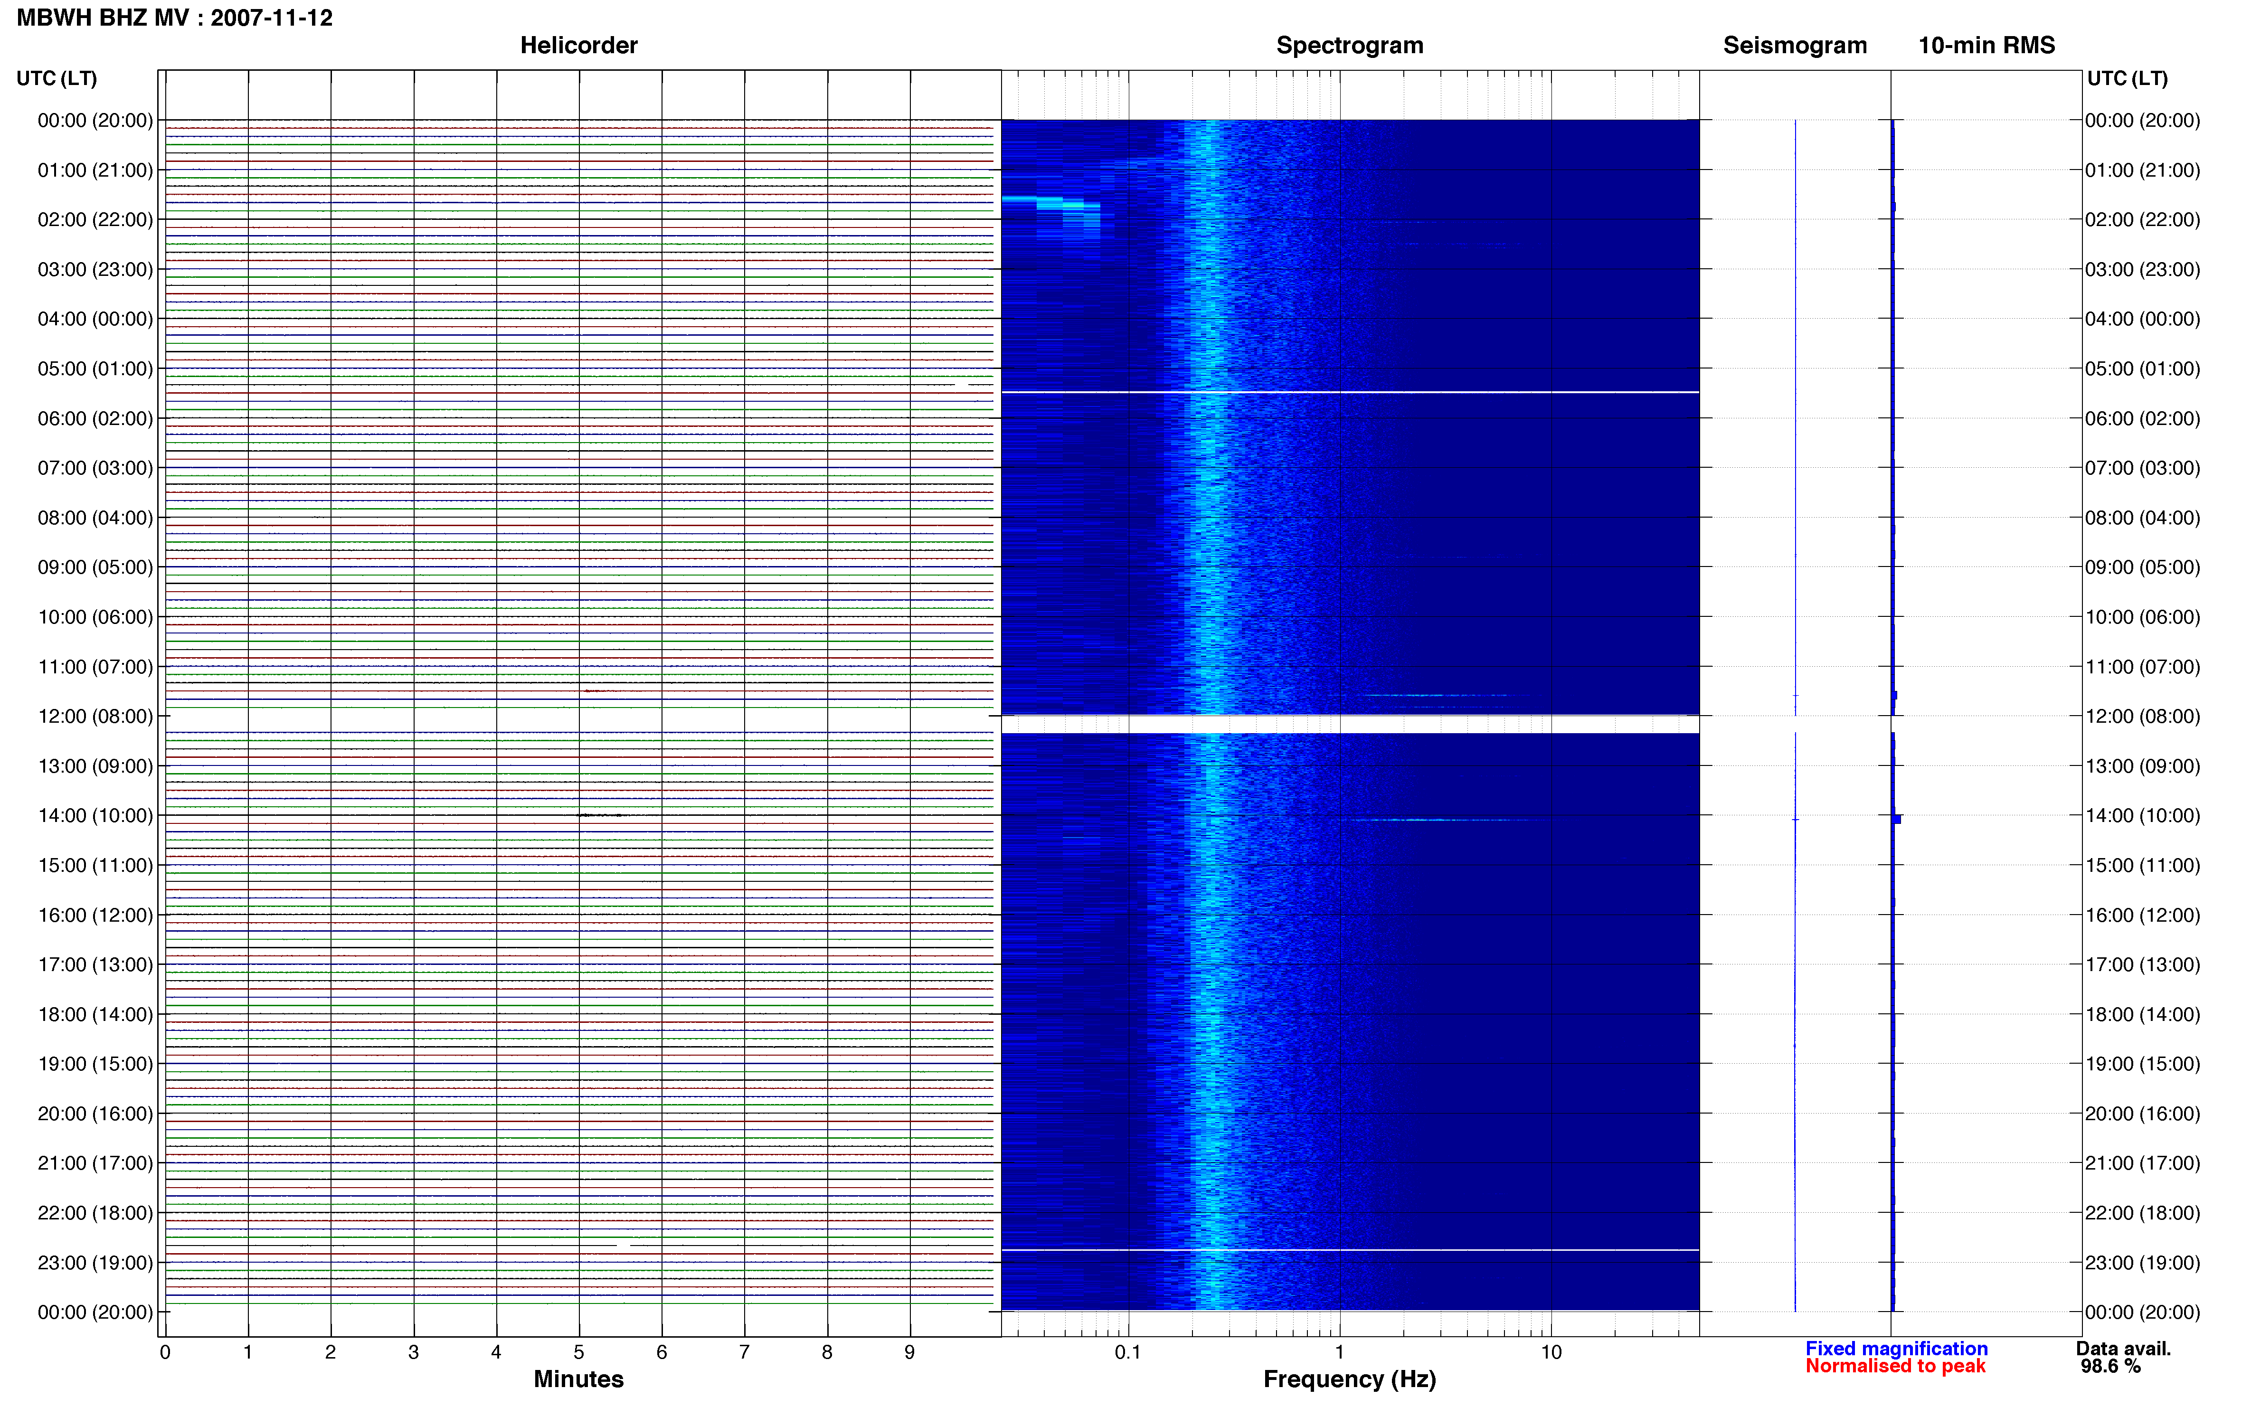
Task: Select the 'Spectrogram' panel heading
Action: click(x=1349, y=46)
